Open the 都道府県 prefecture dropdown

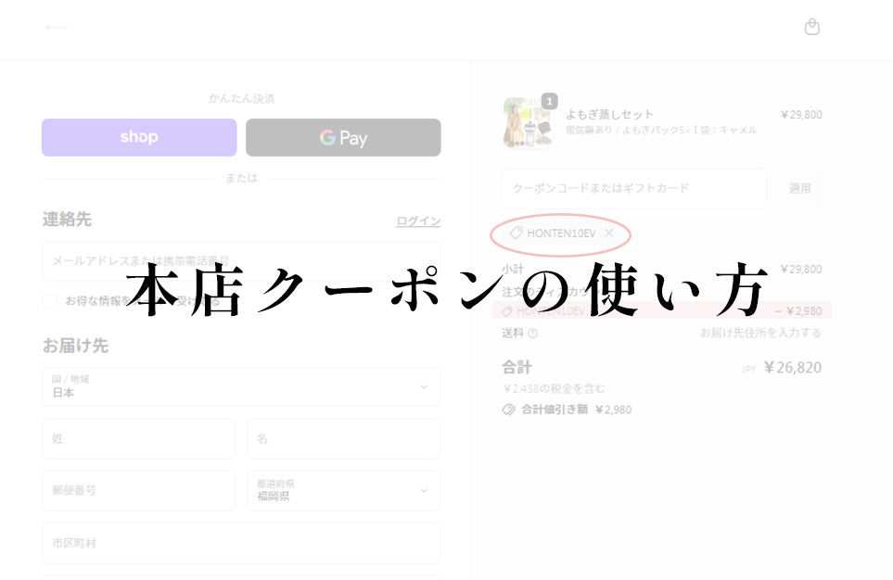343,490
